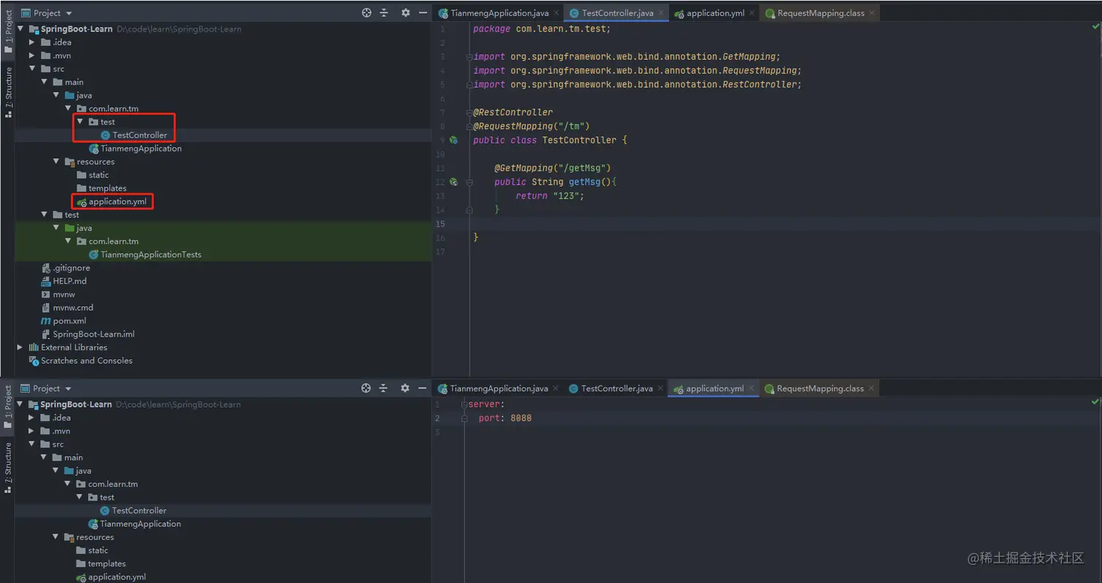Select TestController in upper project tree

pyautogui.click(x=139, y=136)
